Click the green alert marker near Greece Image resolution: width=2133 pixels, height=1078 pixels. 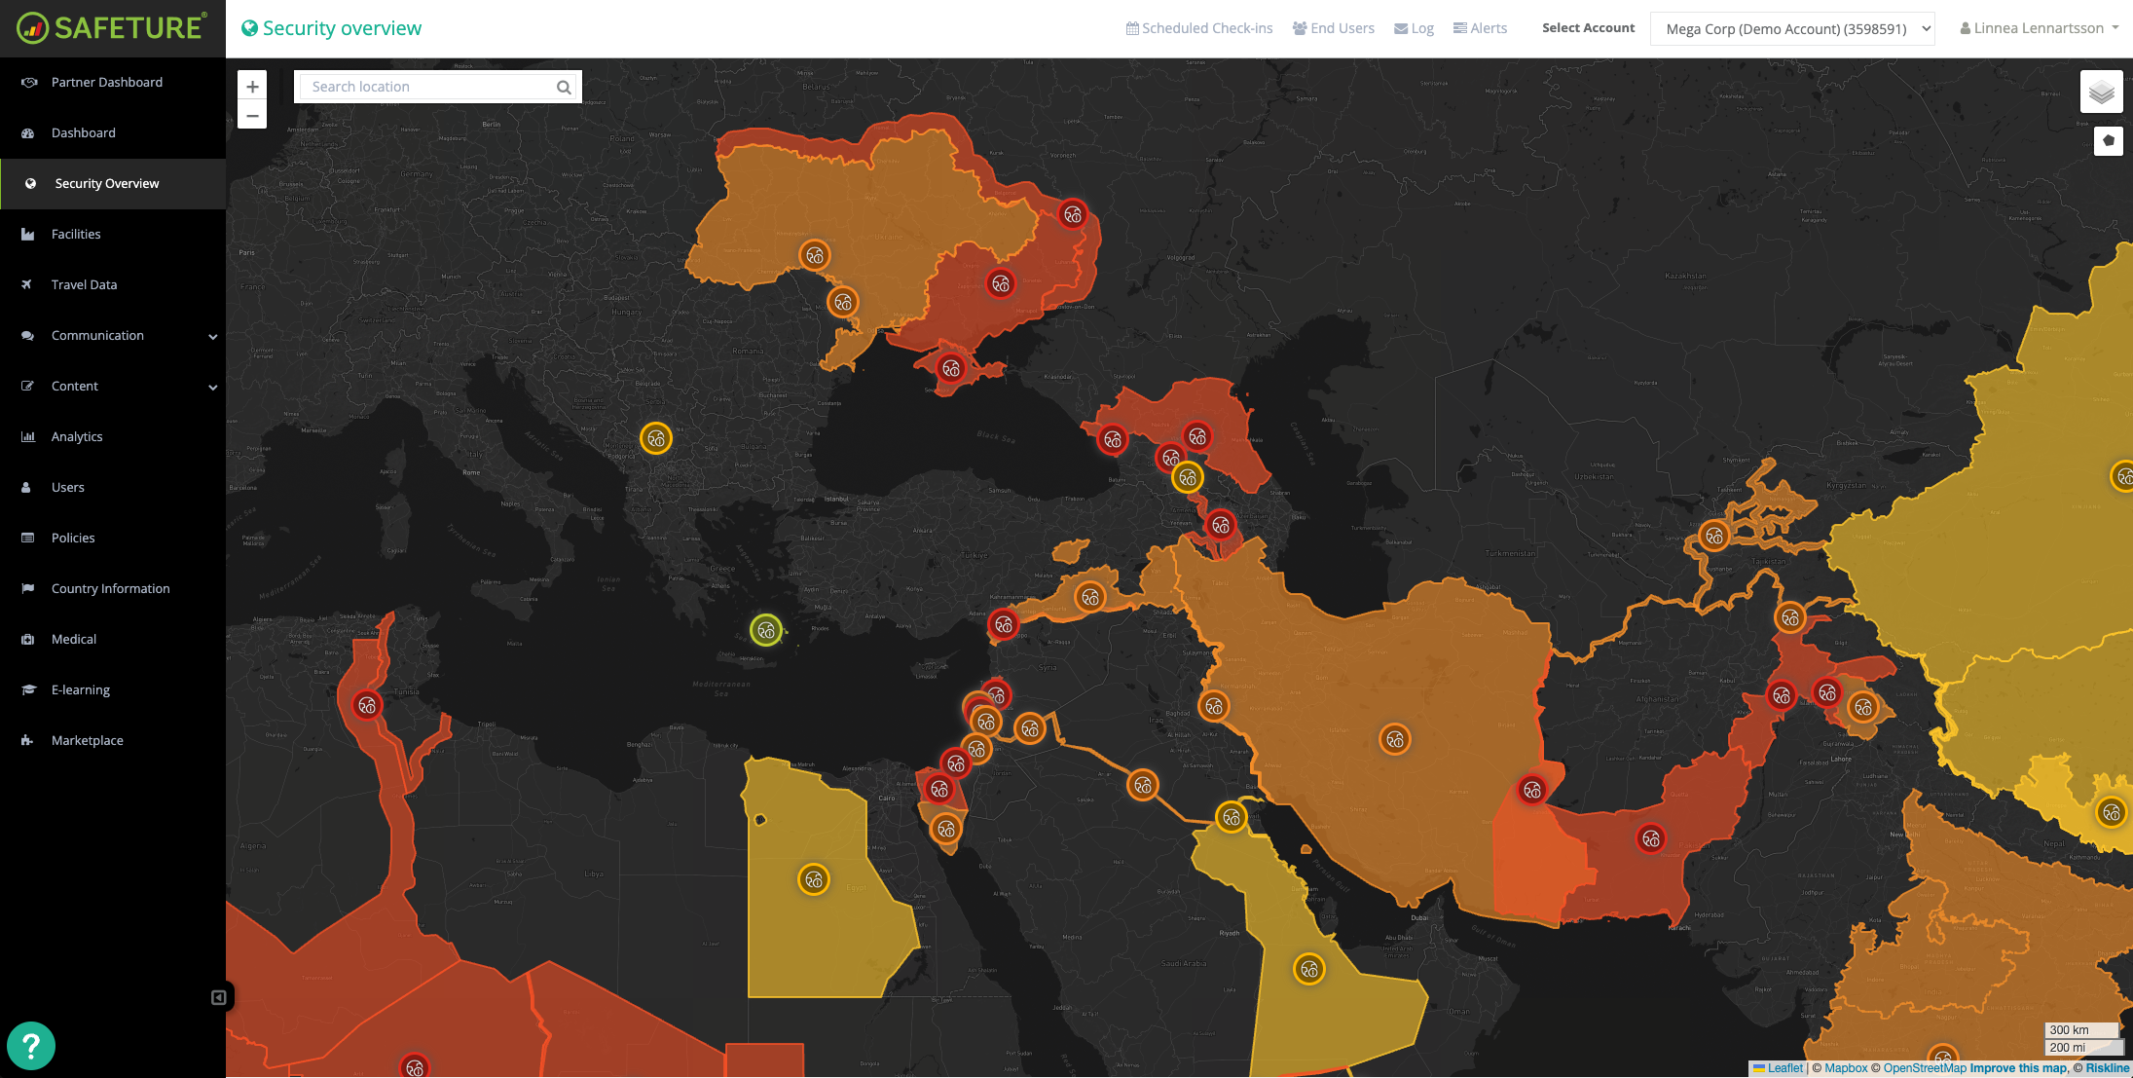pyautogui.click(x=766, y=630)
